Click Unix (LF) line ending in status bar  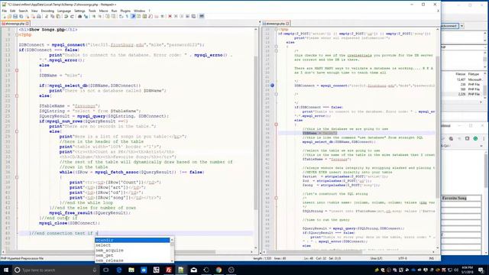pos(377,258)
